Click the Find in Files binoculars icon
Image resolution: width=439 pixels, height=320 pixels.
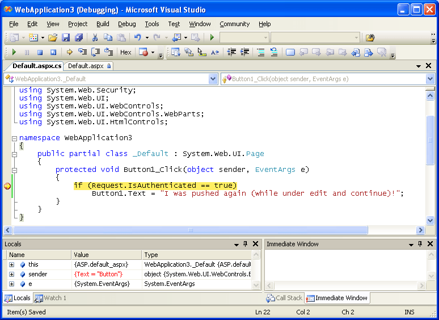(370, 37)
